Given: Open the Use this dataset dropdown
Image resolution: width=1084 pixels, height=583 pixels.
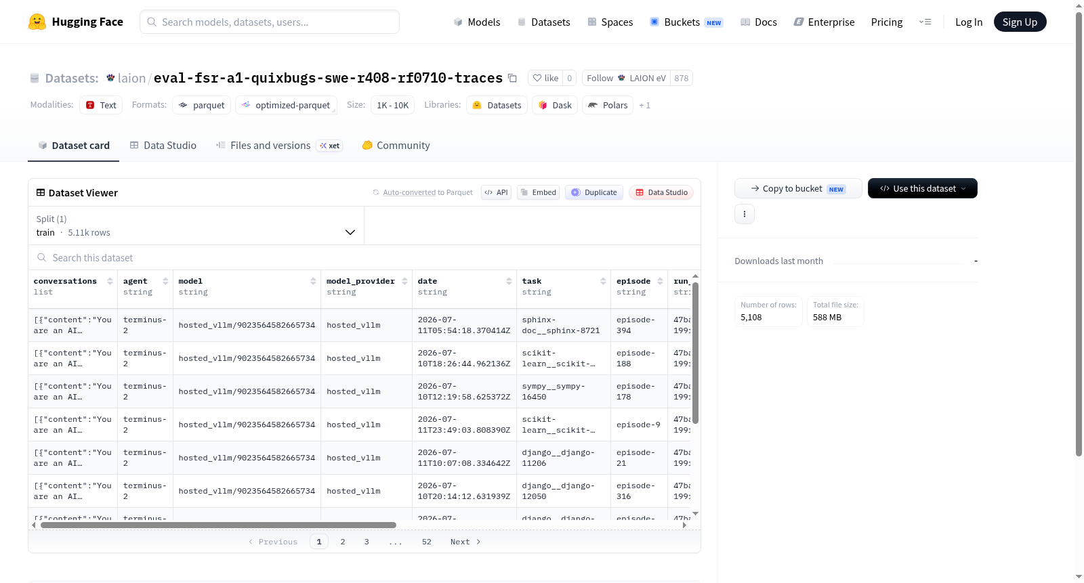Looking at the screenshot, I should pos(922,188).
